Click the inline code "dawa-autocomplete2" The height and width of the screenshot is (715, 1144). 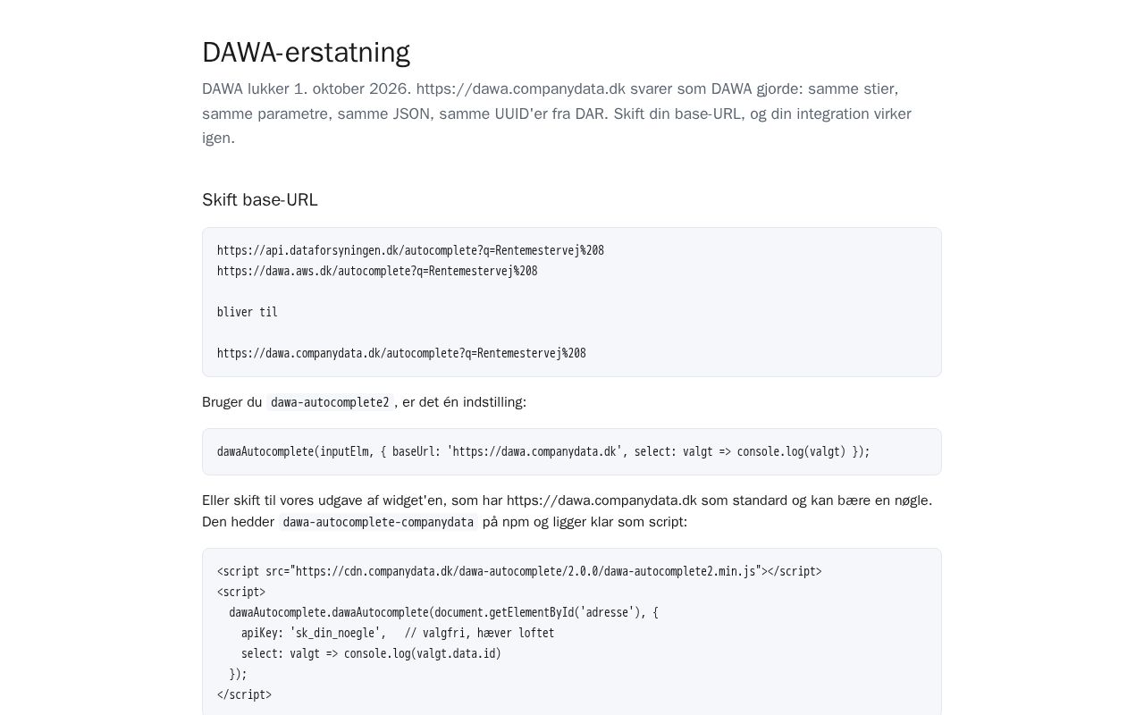330,403
